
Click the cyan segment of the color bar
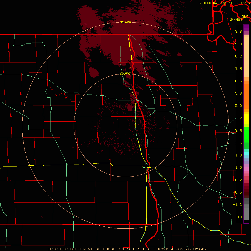[246, 153]
